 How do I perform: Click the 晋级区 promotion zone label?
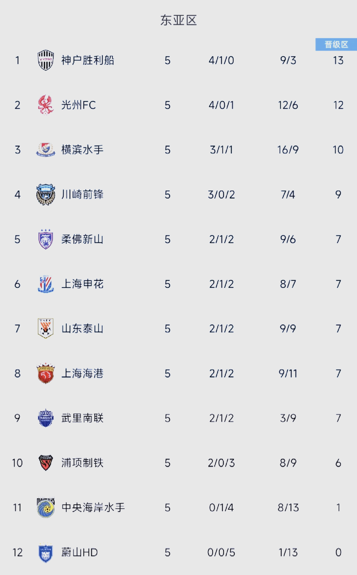pos(336,45)
